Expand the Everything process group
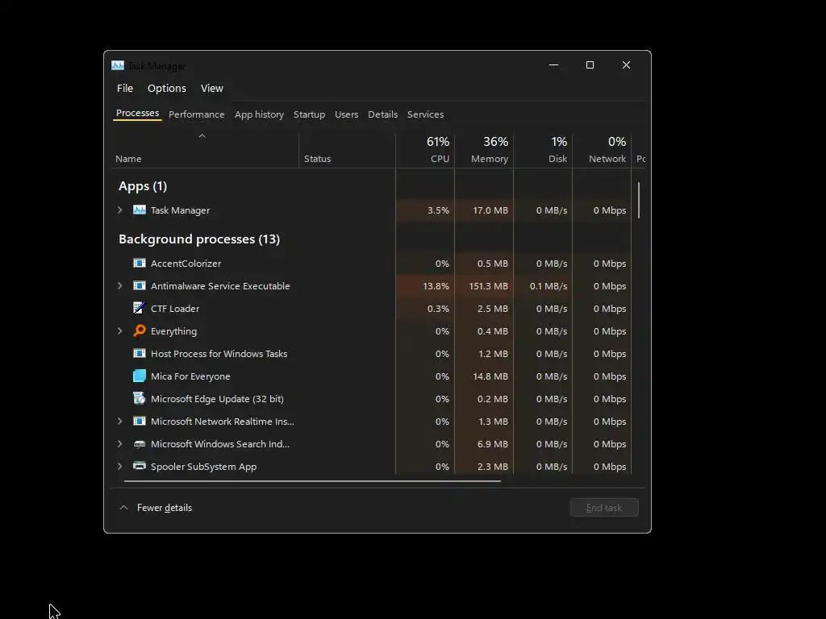 [x=120, y=330]
